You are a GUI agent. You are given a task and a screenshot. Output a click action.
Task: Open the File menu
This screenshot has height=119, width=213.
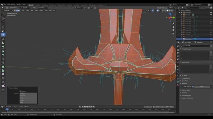(x=5, y=5)
